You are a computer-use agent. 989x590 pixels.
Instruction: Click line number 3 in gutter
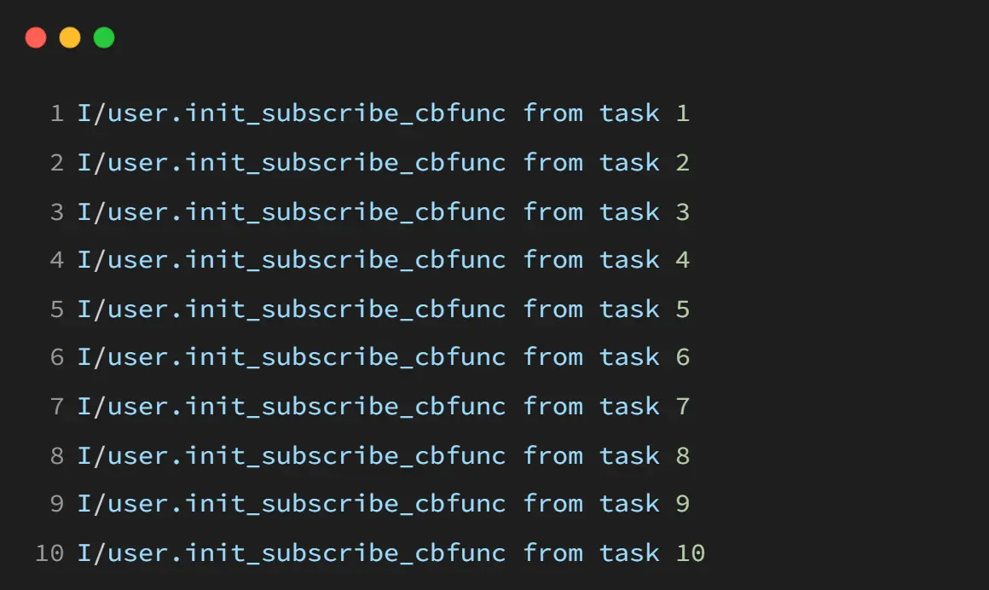pos(57,212)
